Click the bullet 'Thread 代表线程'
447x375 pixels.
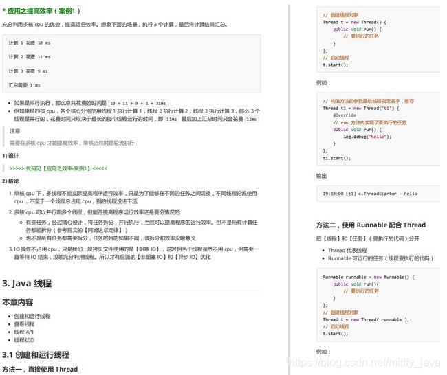pyautogui.click(x=347, y=250)
